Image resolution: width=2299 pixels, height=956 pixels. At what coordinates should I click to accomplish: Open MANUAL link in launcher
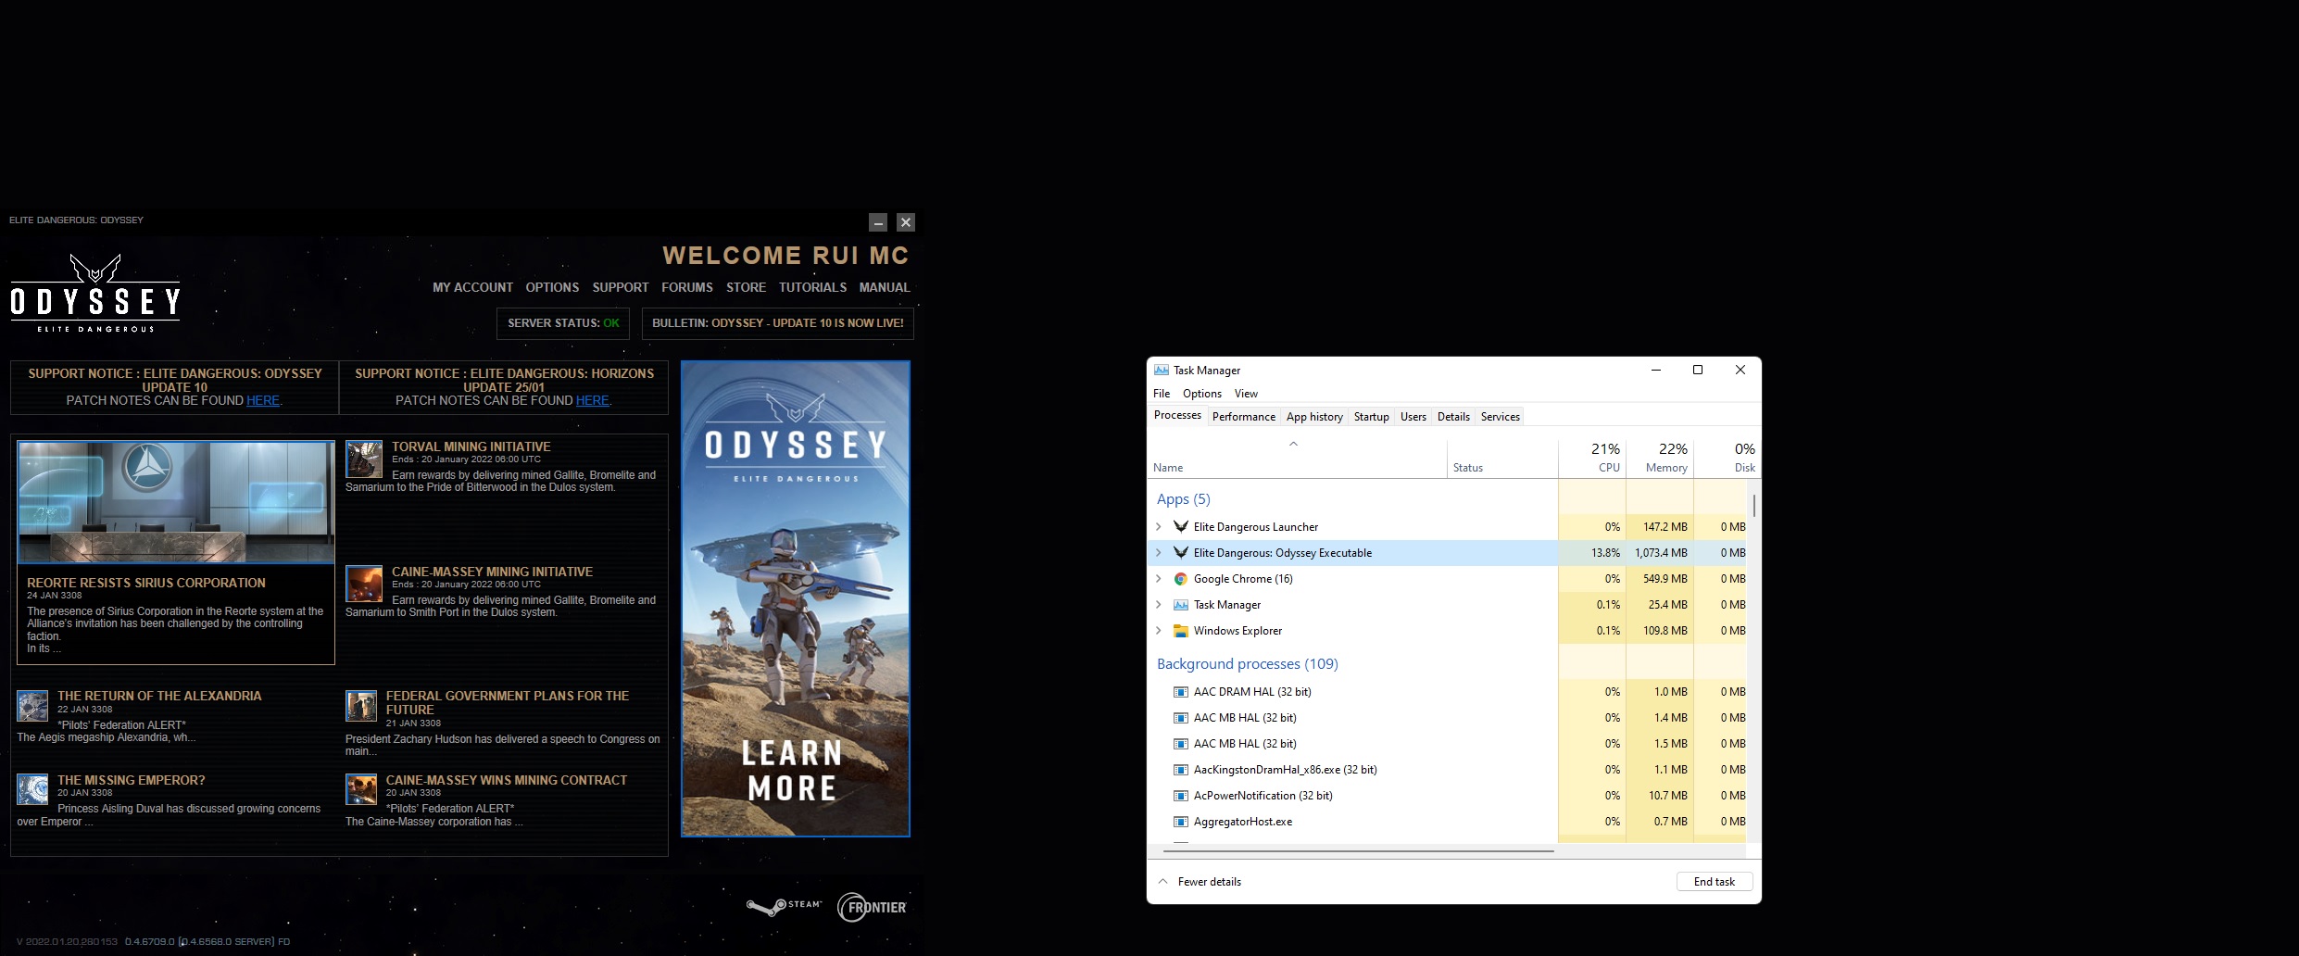[885, 288]
